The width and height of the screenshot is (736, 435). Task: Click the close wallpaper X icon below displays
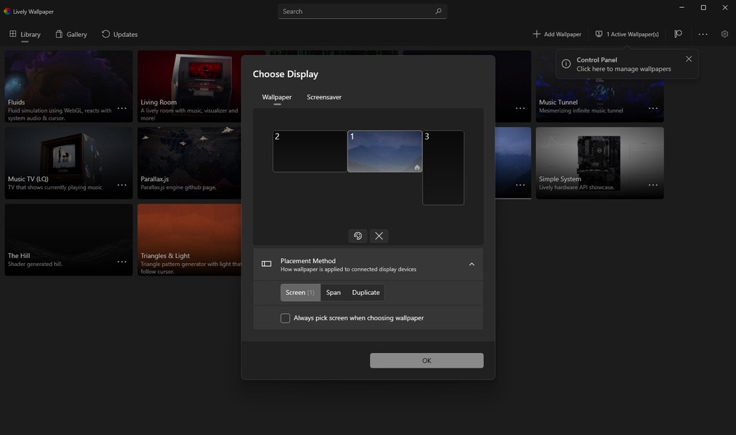(x=379, y=236)
